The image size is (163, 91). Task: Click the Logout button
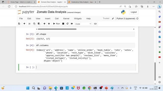tap(134, 12)
